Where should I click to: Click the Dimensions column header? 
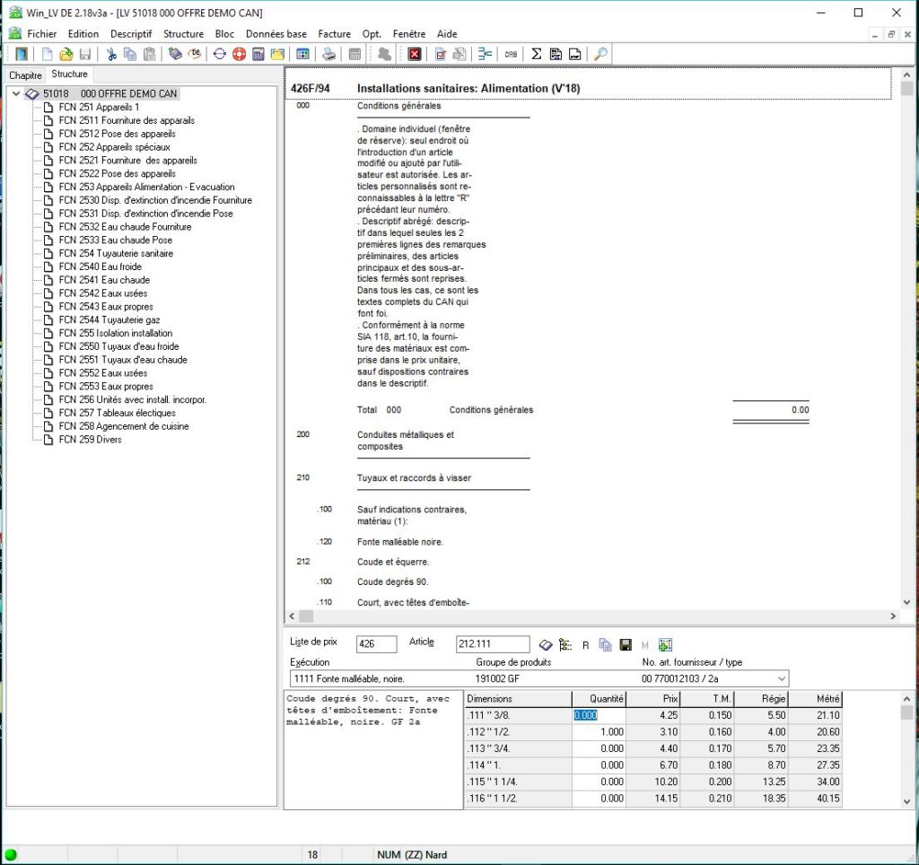coord(518,699)
